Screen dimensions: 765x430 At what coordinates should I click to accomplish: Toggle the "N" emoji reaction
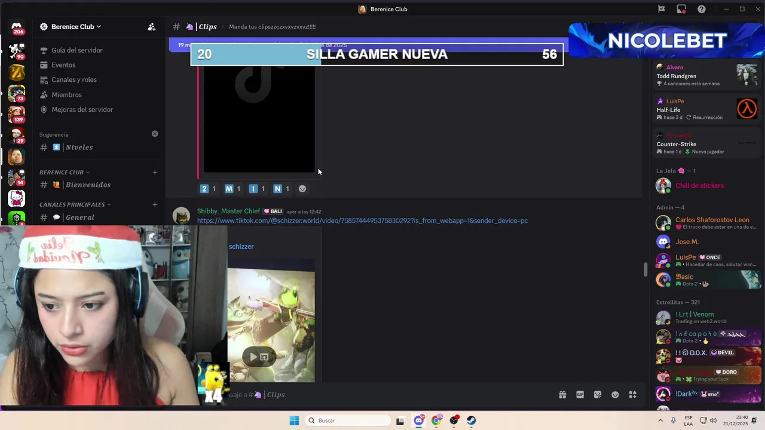coord(281,189)
